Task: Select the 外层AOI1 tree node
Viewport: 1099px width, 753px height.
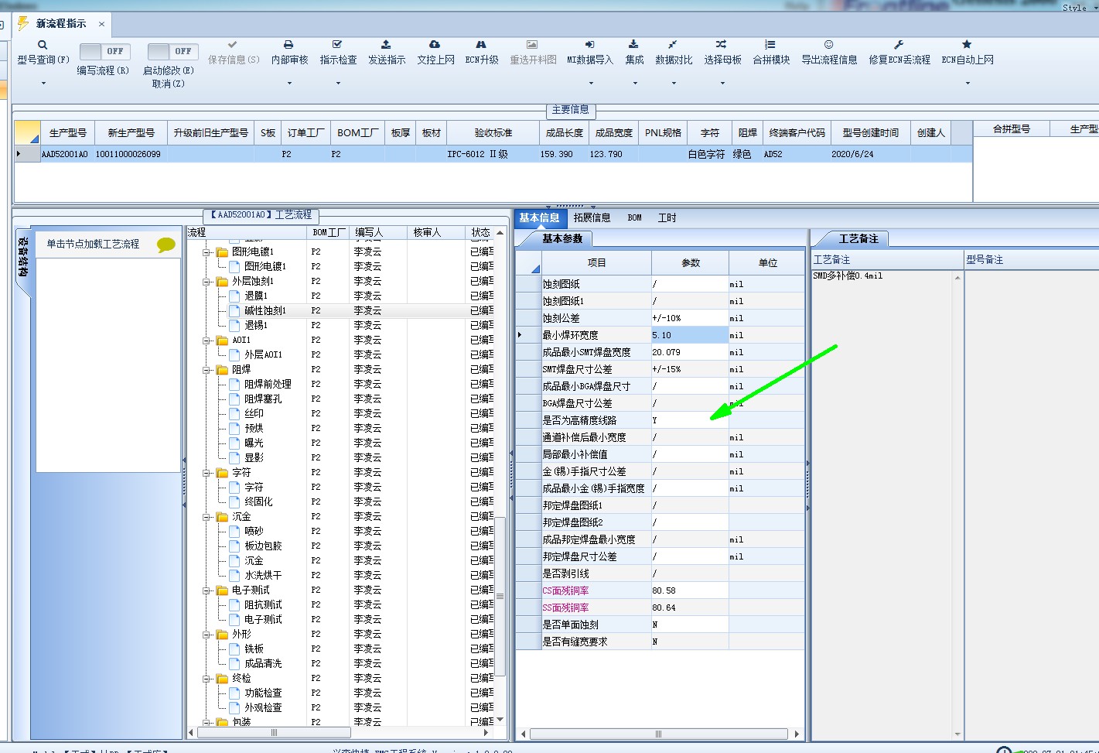Action: (264, 355)
